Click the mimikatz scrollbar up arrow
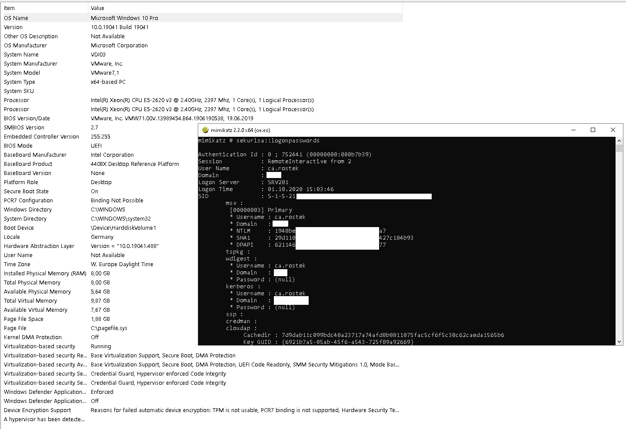The image size is (626, 429). (x=619, y=140)
